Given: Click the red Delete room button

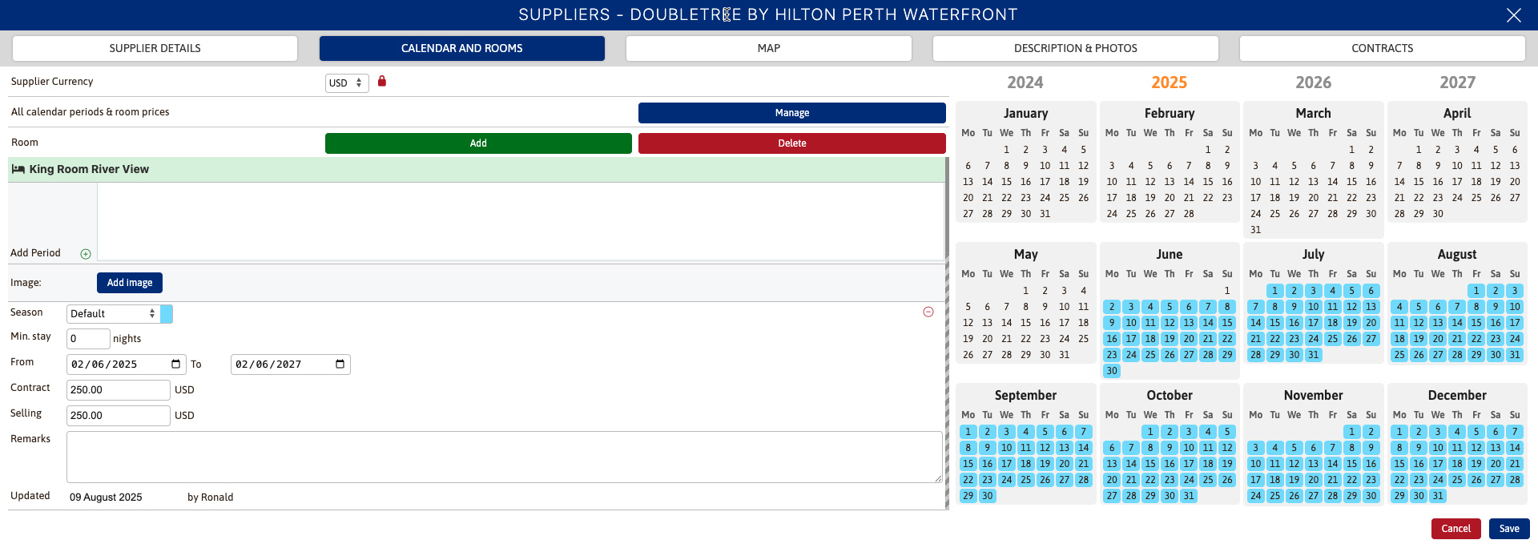Looking at the screenshot, I should click(791, 143).
